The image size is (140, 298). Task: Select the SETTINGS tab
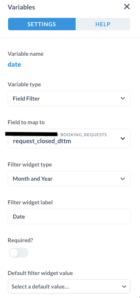[42, 24]
